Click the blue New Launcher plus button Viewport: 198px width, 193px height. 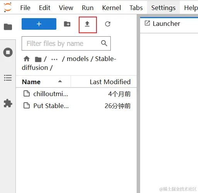(39, 24)
